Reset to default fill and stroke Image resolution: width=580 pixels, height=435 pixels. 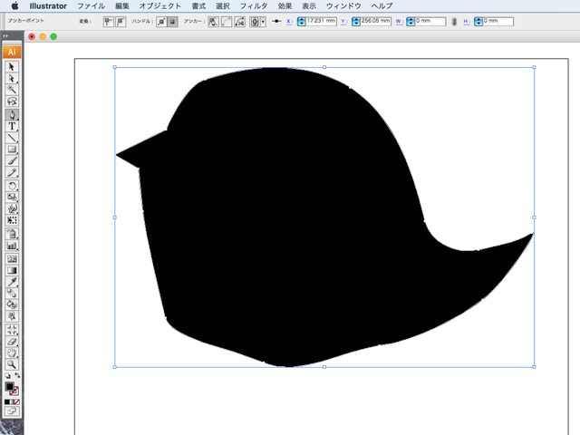pos(7,375)
